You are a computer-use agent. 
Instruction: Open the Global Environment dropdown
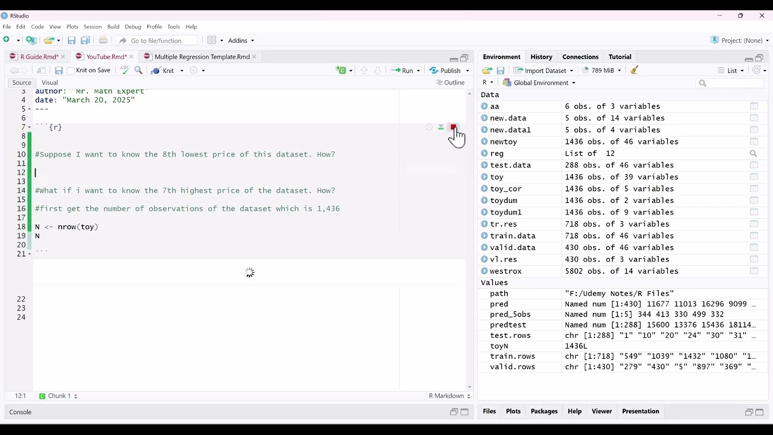pyautogui.click(x=539, y=83)
